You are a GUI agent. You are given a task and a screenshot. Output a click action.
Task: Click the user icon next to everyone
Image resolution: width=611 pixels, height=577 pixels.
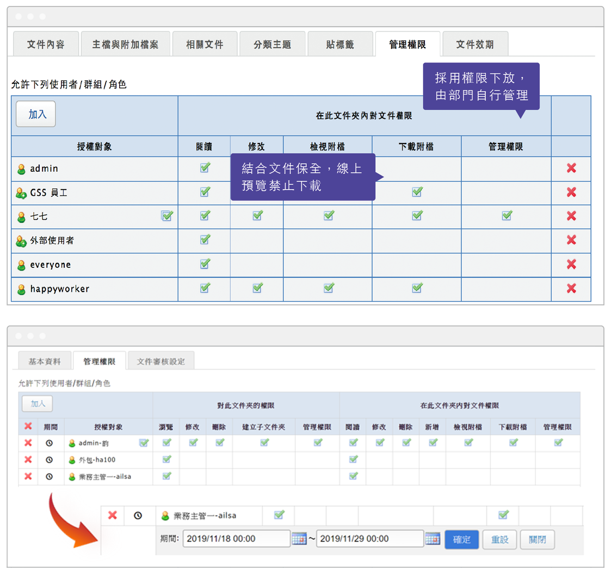point(21,265)
